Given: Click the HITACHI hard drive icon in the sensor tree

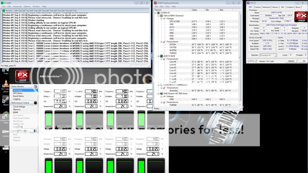Looking at the screenshot, I should pyautogui.click(x=161, y=85).
